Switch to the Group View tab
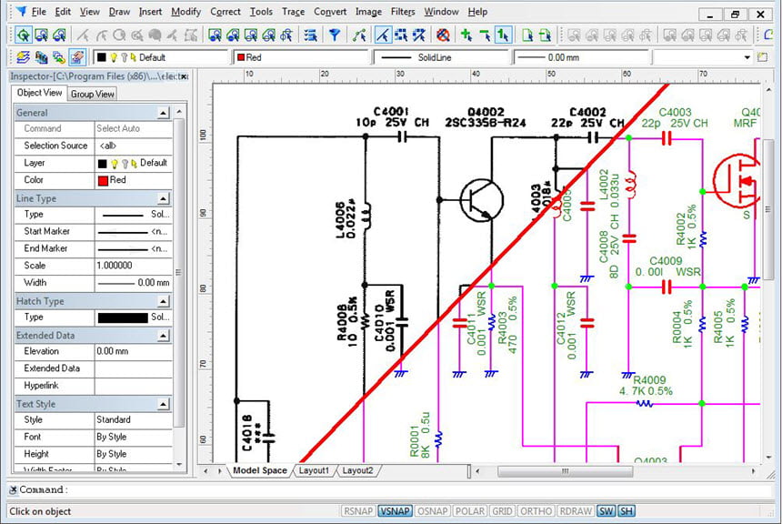This screenshot has width=782, height=524. click(x=92, y=94)
